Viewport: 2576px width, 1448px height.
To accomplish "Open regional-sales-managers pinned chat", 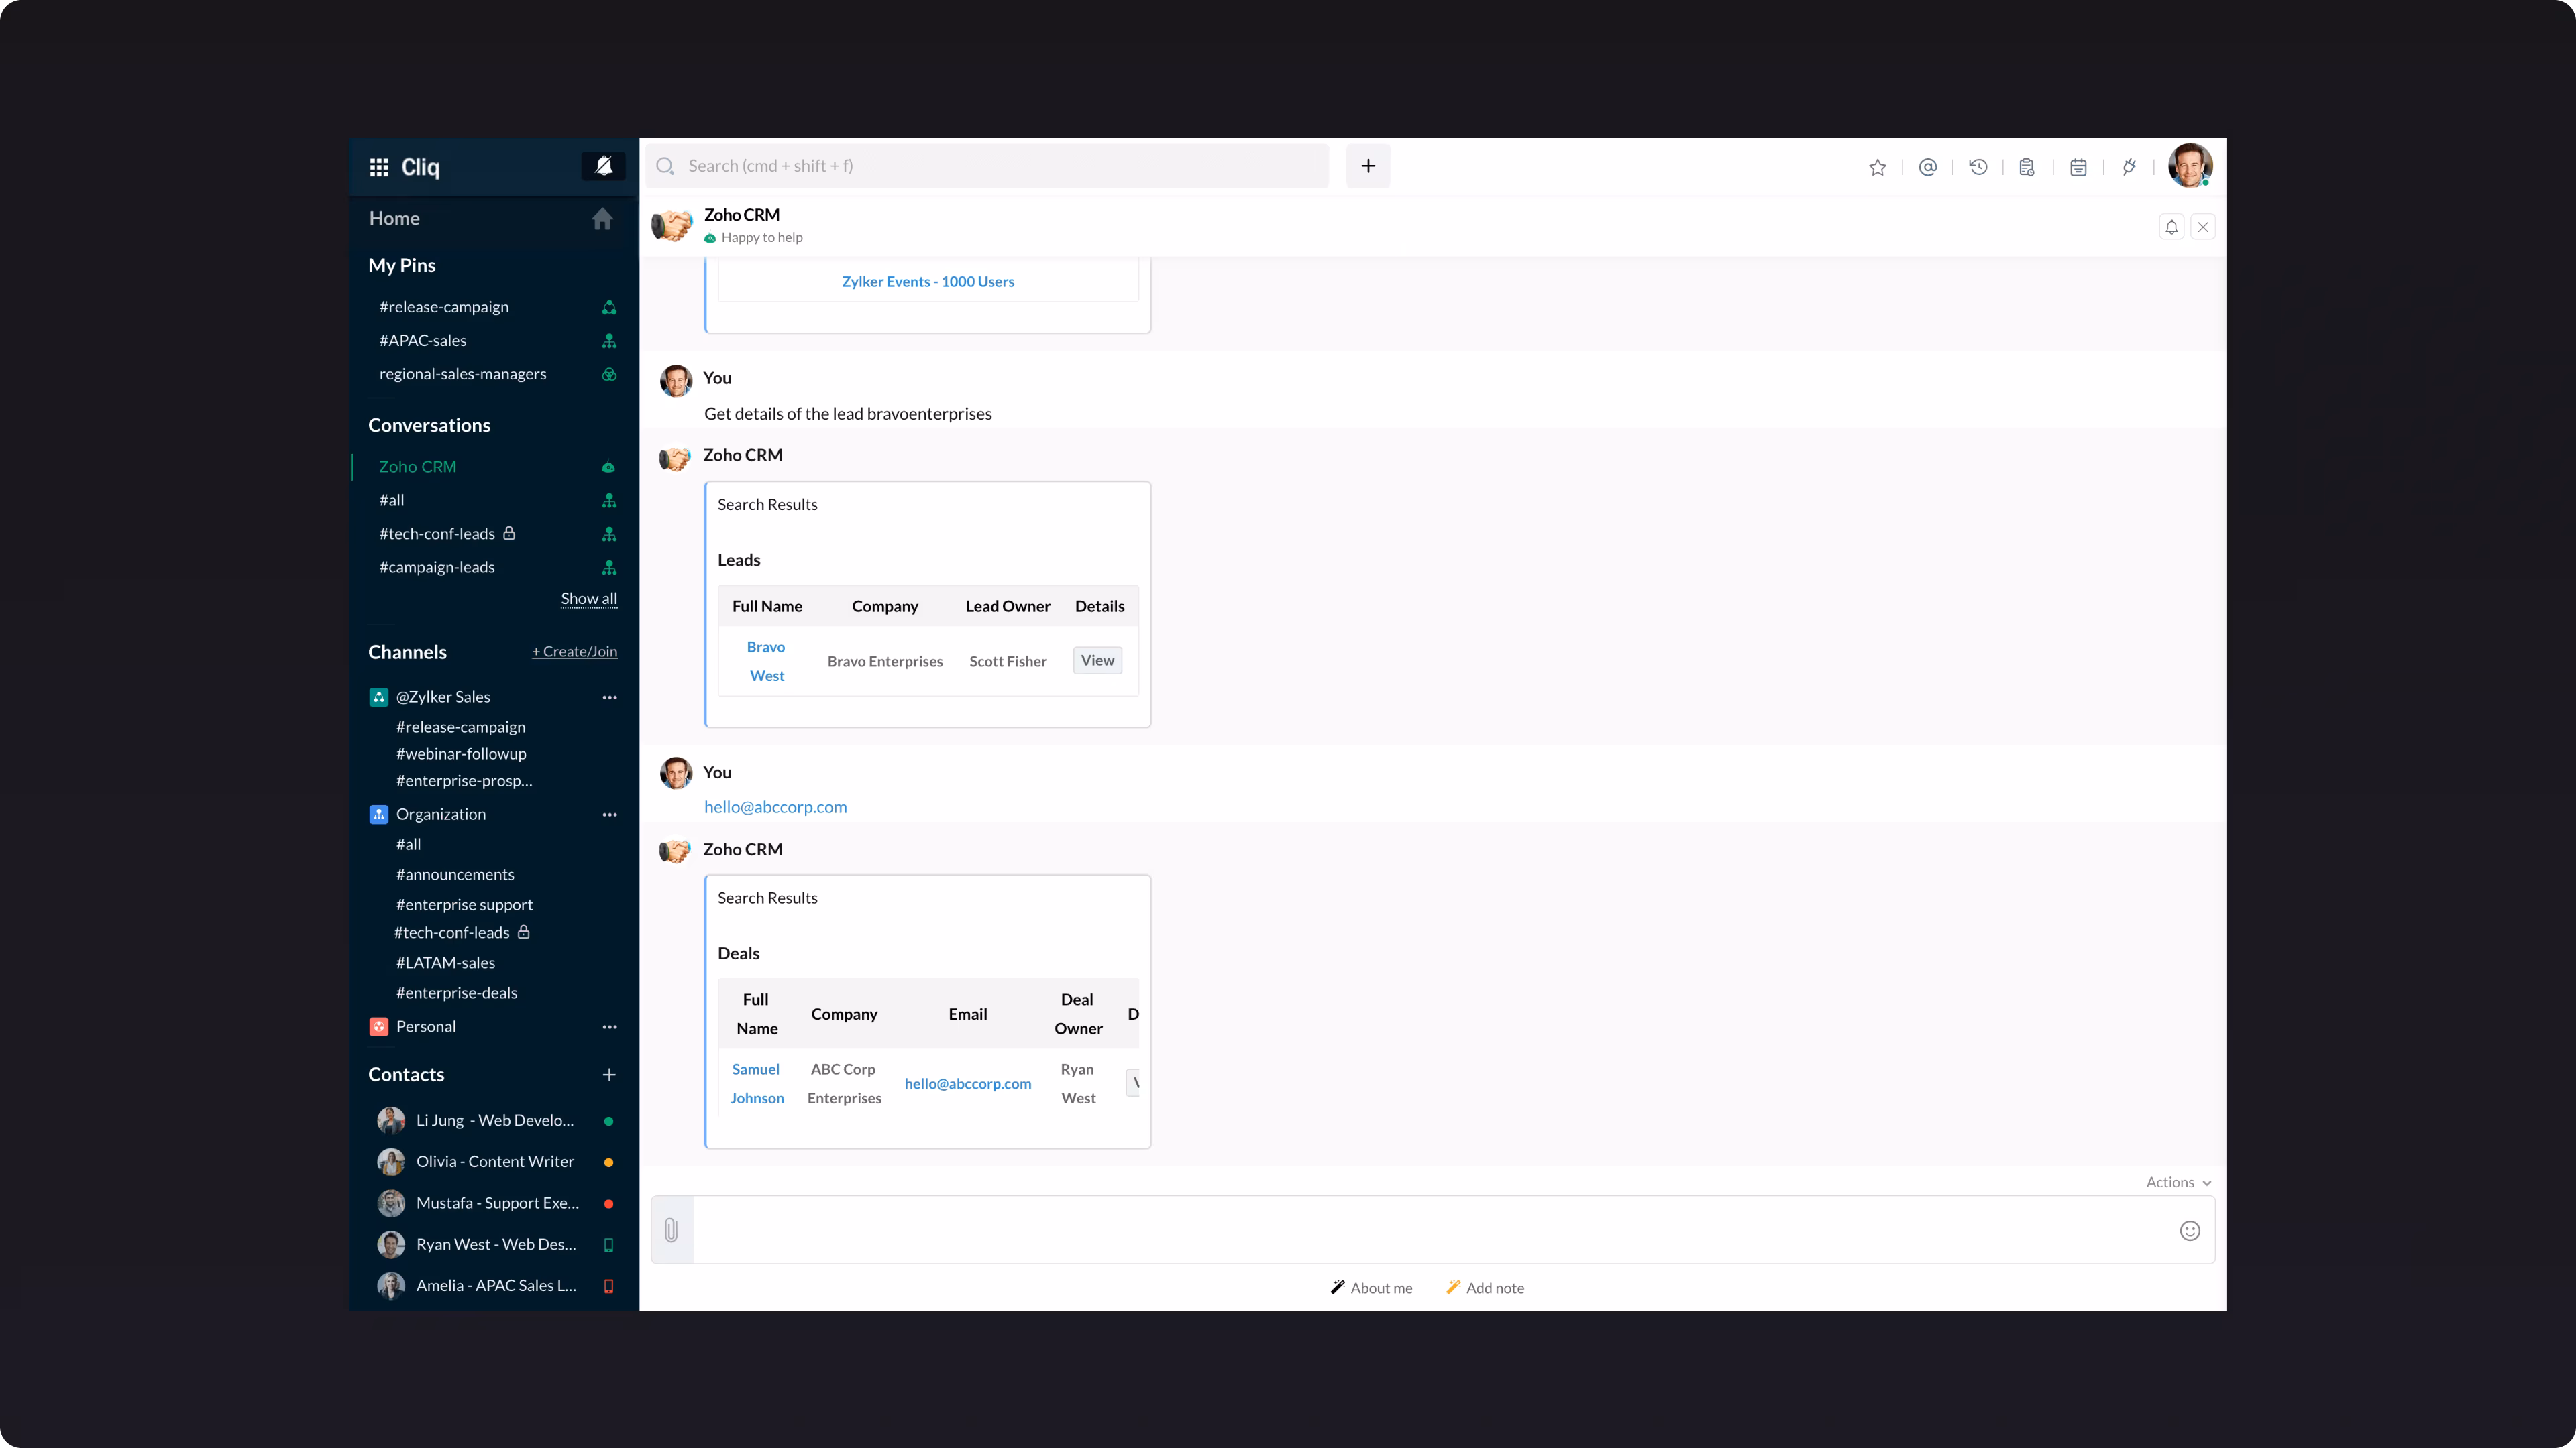I will pyautogui.click(x=463, y=374).
